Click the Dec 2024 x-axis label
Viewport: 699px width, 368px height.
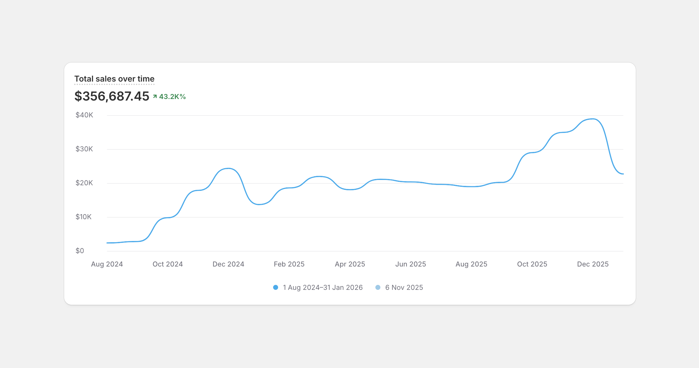(x=228, y=264)
